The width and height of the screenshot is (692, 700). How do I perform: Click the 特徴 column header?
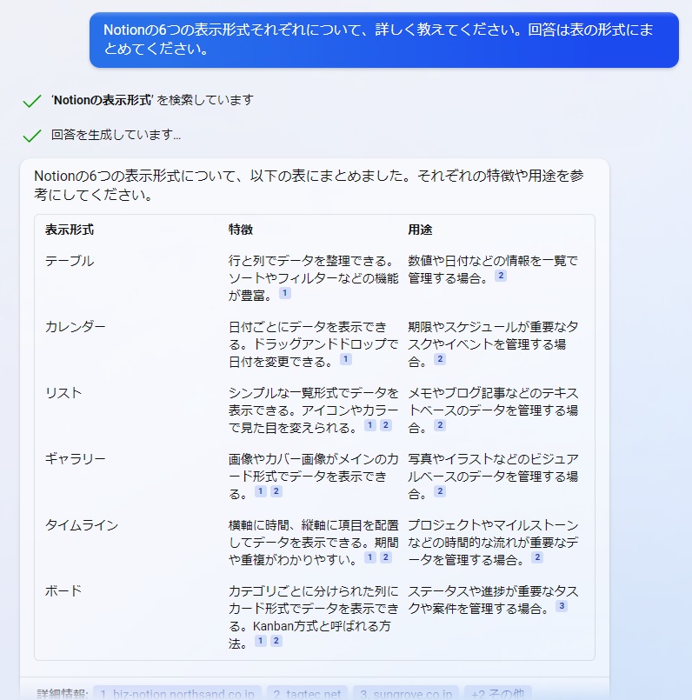coord(241,230)
